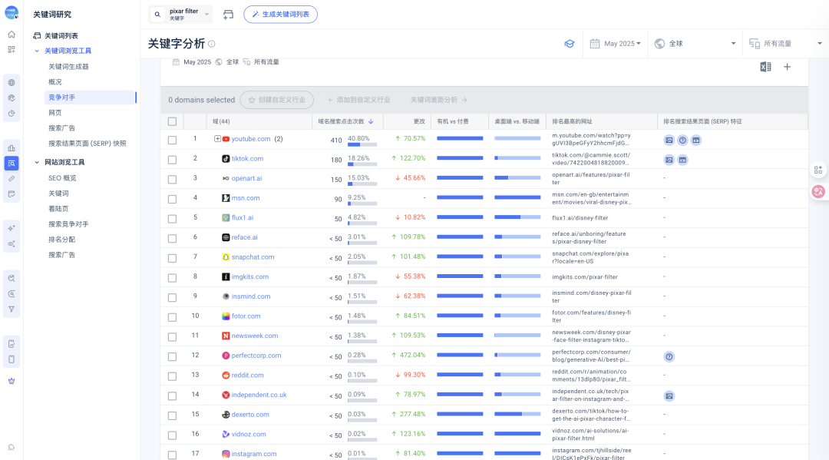Click the 生成关键词列表 button

click(x=280, y=15)
